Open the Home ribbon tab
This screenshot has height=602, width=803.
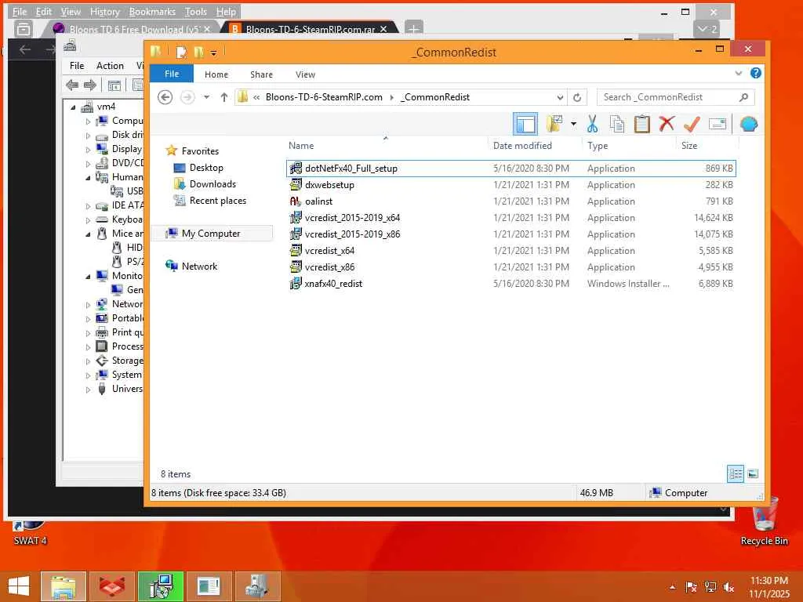(x=216, y=74)
